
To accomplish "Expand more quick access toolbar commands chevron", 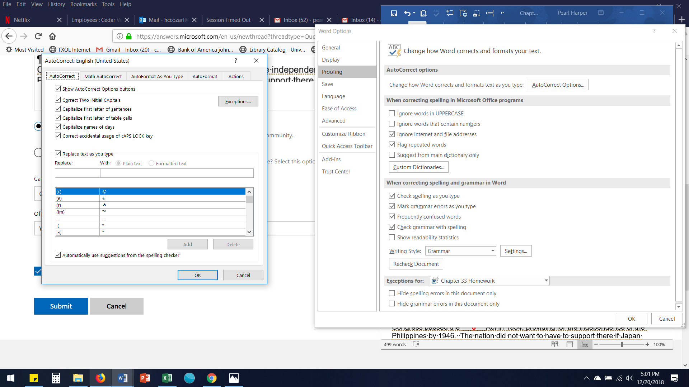I will click(x=502, y=13).
